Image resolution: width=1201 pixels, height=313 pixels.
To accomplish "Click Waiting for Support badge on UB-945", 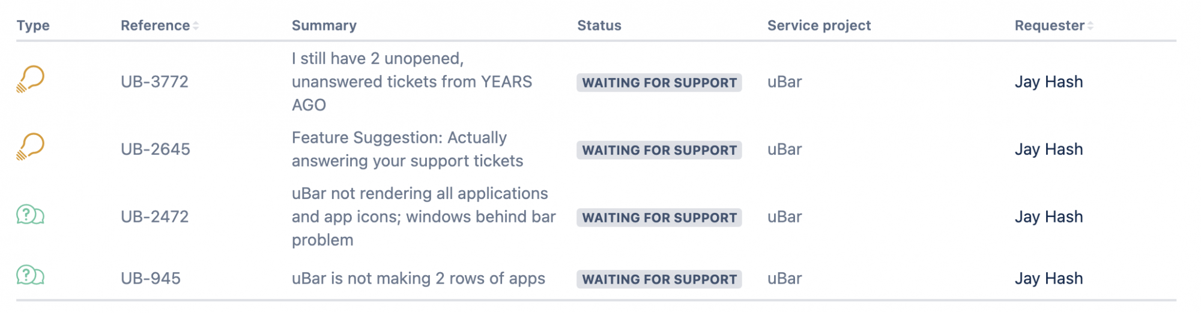I will [659, 279].
